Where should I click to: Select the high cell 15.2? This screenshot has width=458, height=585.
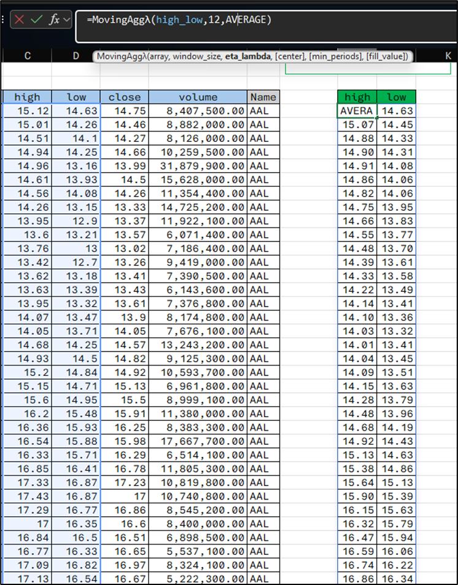[27, 372]
